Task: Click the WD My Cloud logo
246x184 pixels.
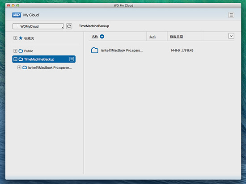Action: click(26, 15)
